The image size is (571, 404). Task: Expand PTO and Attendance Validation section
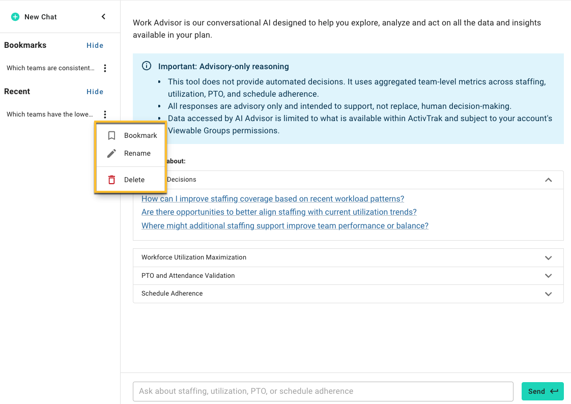[x=348, y=276]
